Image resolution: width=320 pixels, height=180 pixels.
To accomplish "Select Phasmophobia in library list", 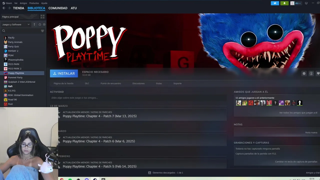I will coord(15,60).
